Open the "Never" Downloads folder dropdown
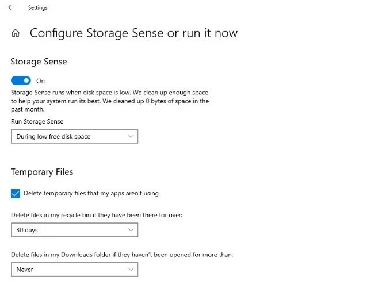Image resolution: width=371 pixels, height=288 pixels. pyautogui.click(x=74, y=269)
